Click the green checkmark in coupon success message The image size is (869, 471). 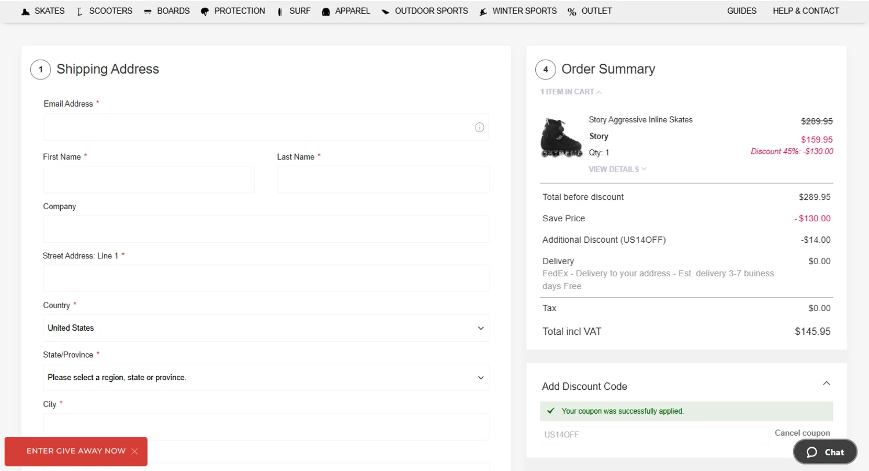coord(551,411)
